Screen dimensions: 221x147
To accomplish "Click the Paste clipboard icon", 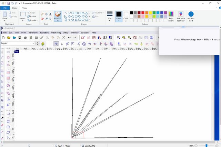I will 5,14.
